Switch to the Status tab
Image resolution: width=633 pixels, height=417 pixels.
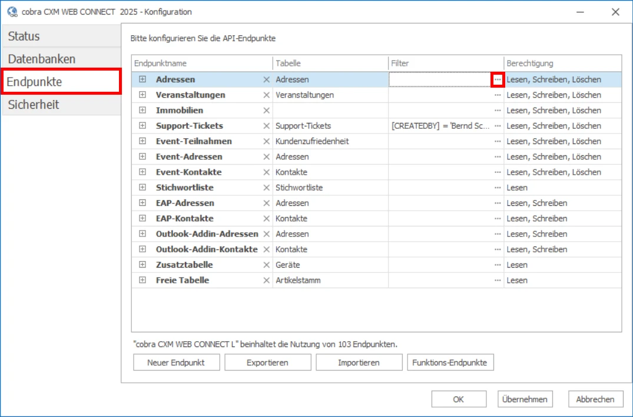click(x=61, y=36)
